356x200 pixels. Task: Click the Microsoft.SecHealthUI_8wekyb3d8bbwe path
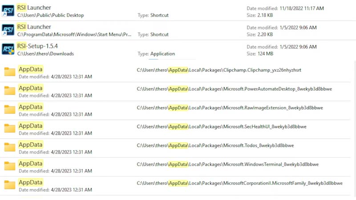tap(222, 127)
